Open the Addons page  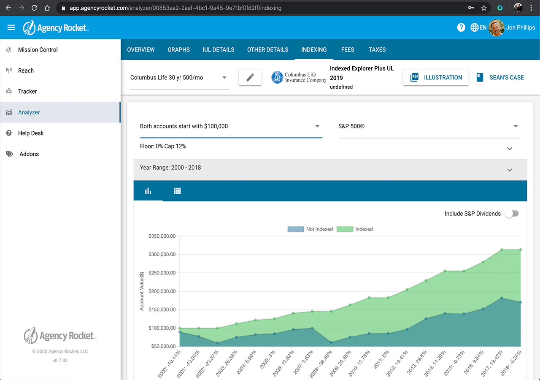(x=60, y=154)
